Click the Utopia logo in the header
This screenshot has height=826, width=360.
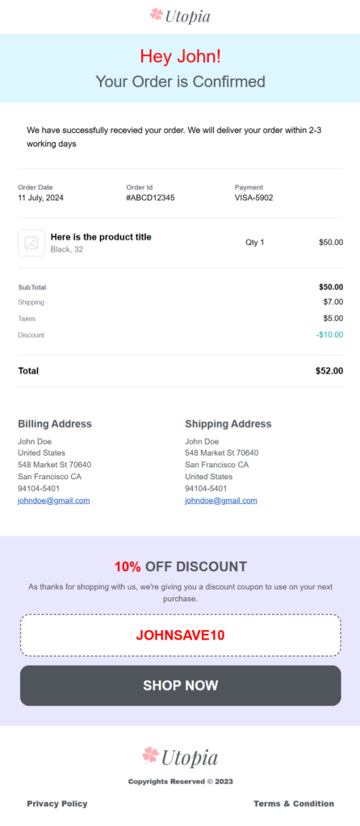[x=180, y=16]
